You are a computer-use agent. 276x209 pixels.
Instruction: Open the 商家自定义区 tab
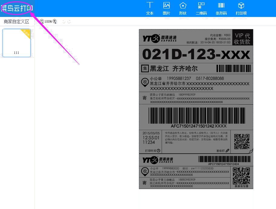[16, 21]
